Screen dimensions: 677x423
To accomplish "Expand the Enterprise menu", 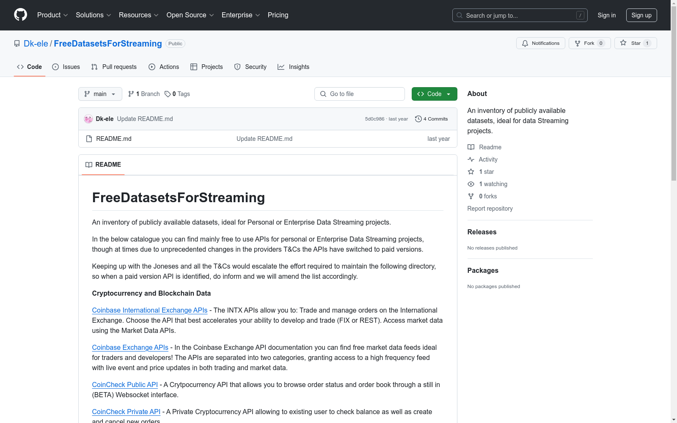I will click(241, 15).
